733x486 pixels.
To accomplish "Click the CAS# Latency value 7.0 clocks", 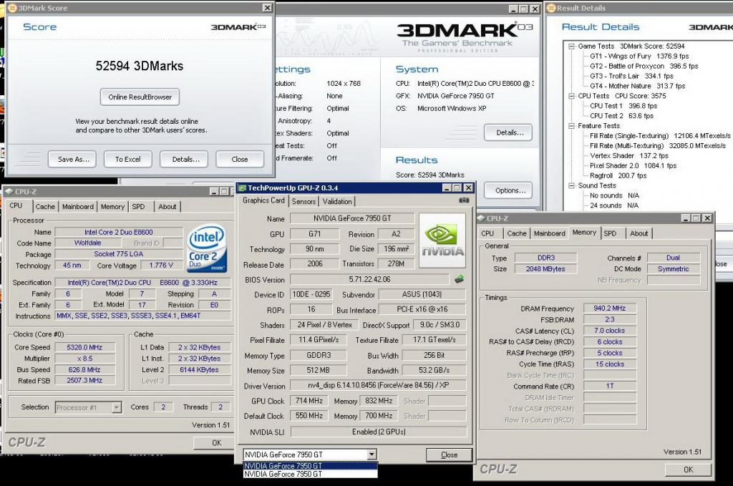I will pos(610,331).
